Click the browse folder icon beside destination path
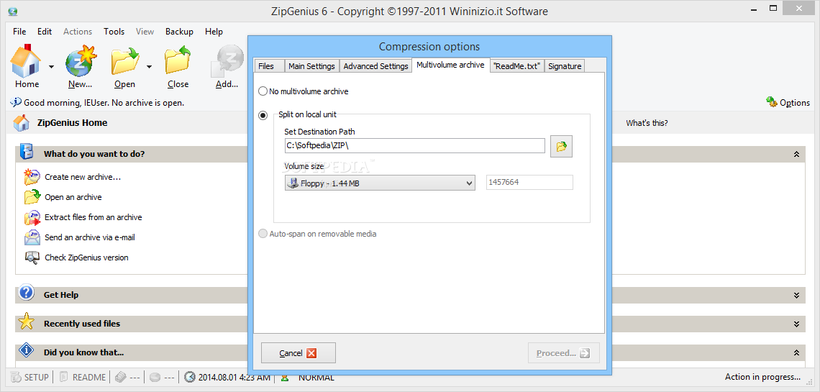The image size is (820, 392). [x=561, y=146]
